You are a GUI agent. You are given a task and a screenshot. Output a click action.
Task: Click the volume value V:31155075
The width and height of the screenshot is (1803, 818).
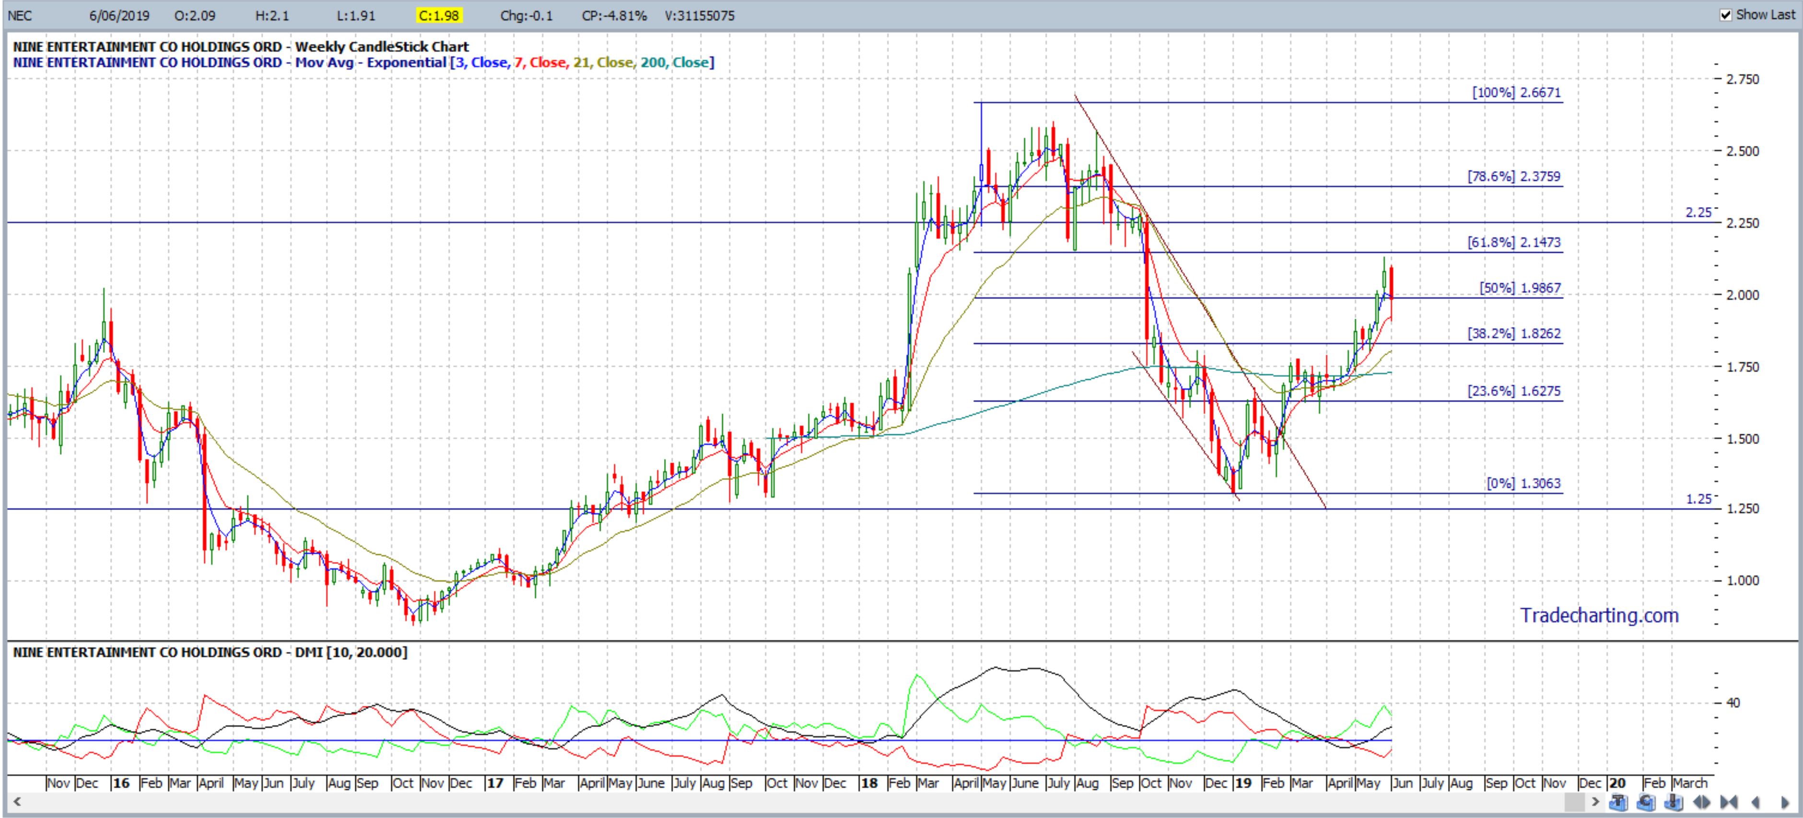click(x=699, y=15)
